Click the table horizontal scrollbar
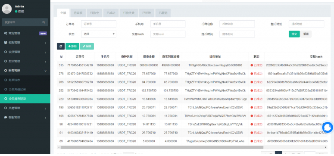The image size is (334, 156). pos(162,147)
